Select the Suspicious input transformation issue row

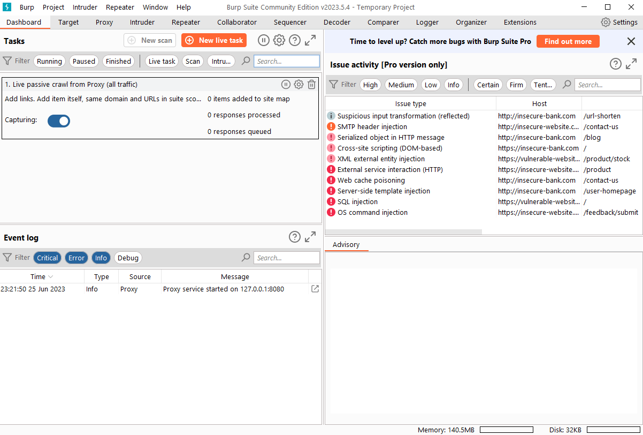click(484, 116)
